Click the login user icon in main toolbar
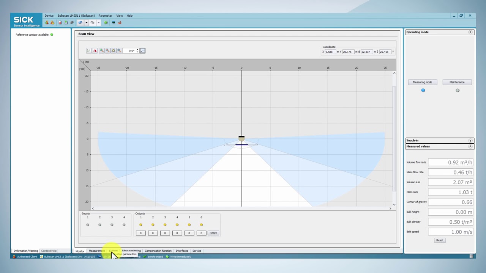The height and width of the screenshot is (273, 486). click(x=47, y=23)
